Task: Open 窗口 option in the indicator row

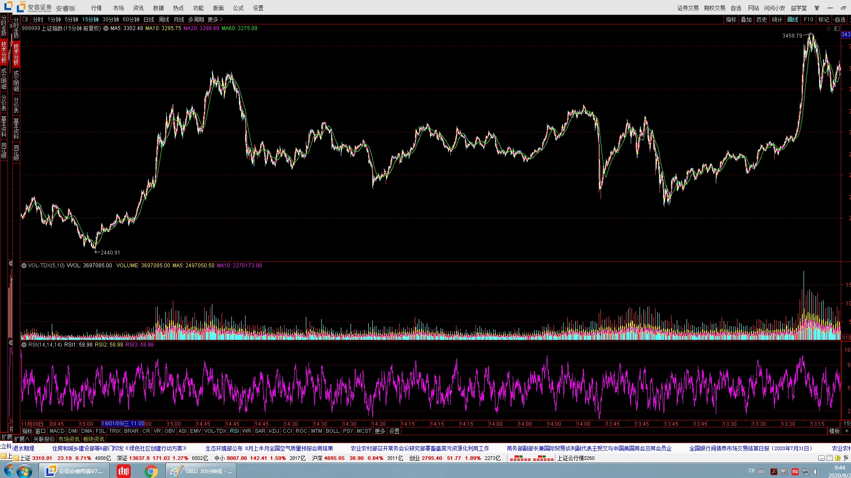Action: tap(40, 431)
